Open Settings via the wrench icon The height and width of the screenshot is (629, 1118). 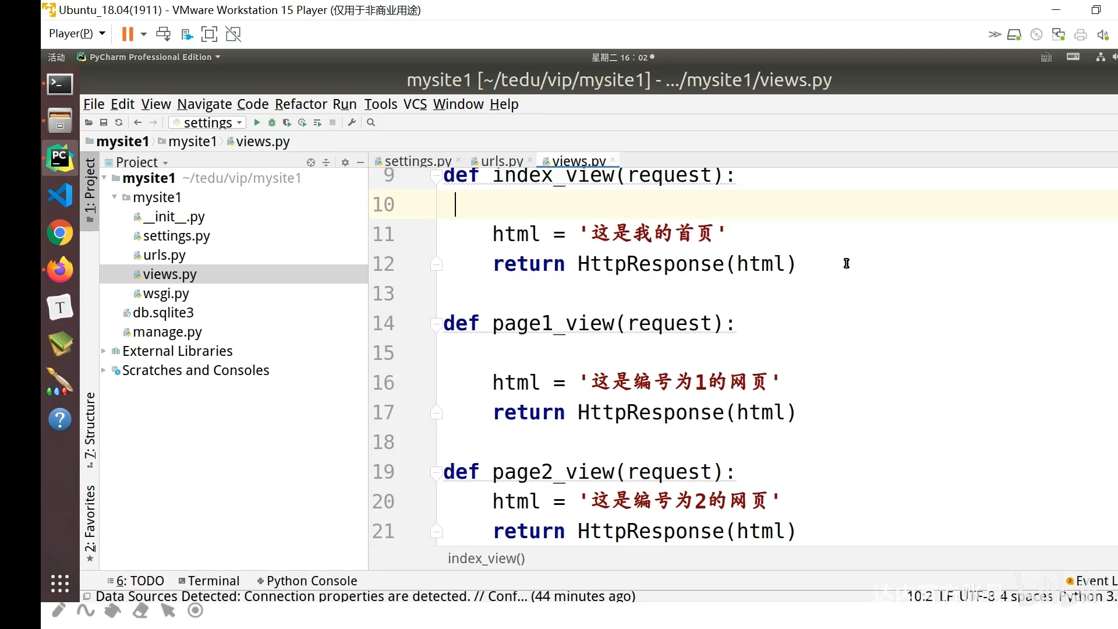[x=352, y=122]
